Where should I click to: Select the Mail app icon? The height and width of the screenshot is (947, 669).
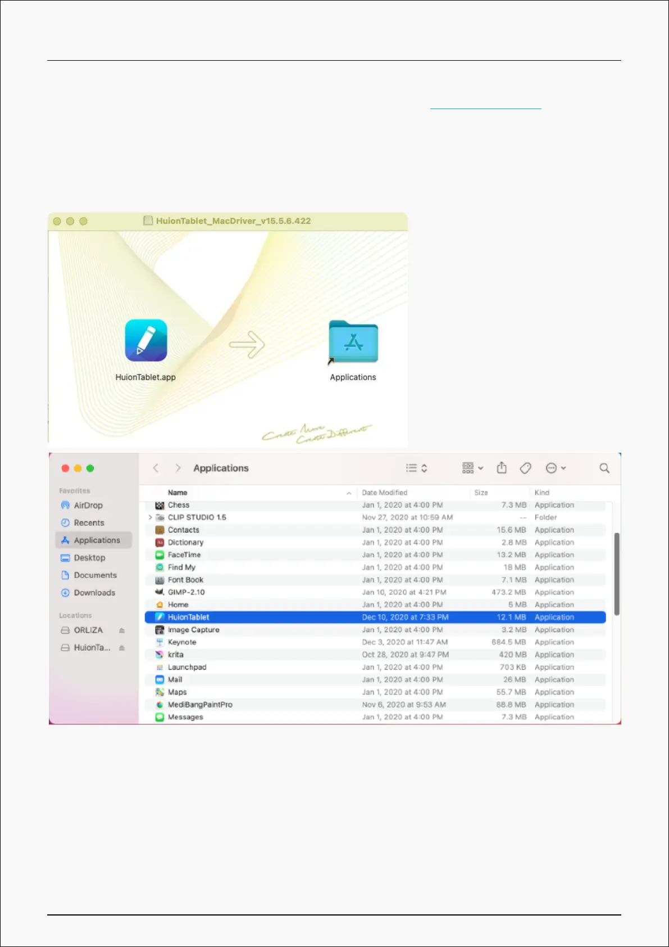click(x=160, y=679)
